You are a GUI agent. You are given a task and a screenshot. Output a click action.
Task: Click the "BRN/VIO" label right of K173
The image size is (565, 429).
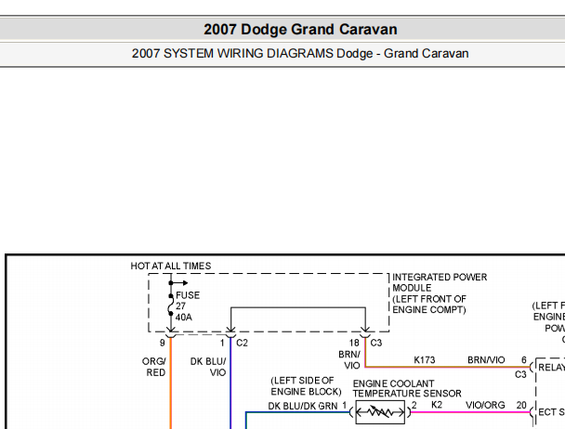tap(486, 360)
